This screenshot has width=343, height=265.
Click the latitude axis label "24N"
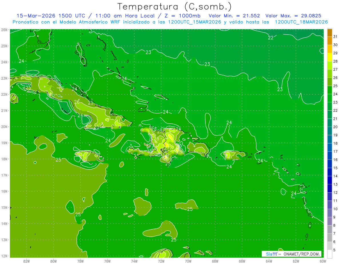[x=4, y=62]
